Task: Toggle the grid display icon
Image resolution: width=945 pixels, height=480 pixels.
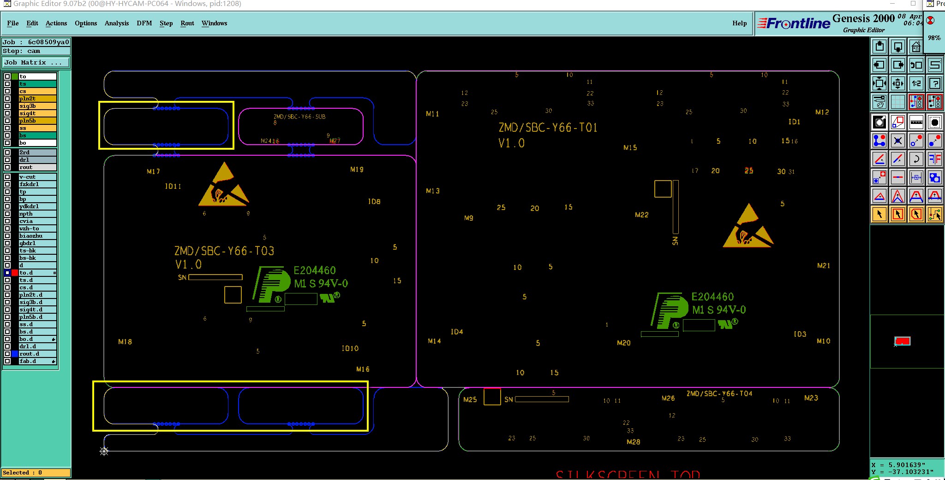Action: click(x=897, y=101)
